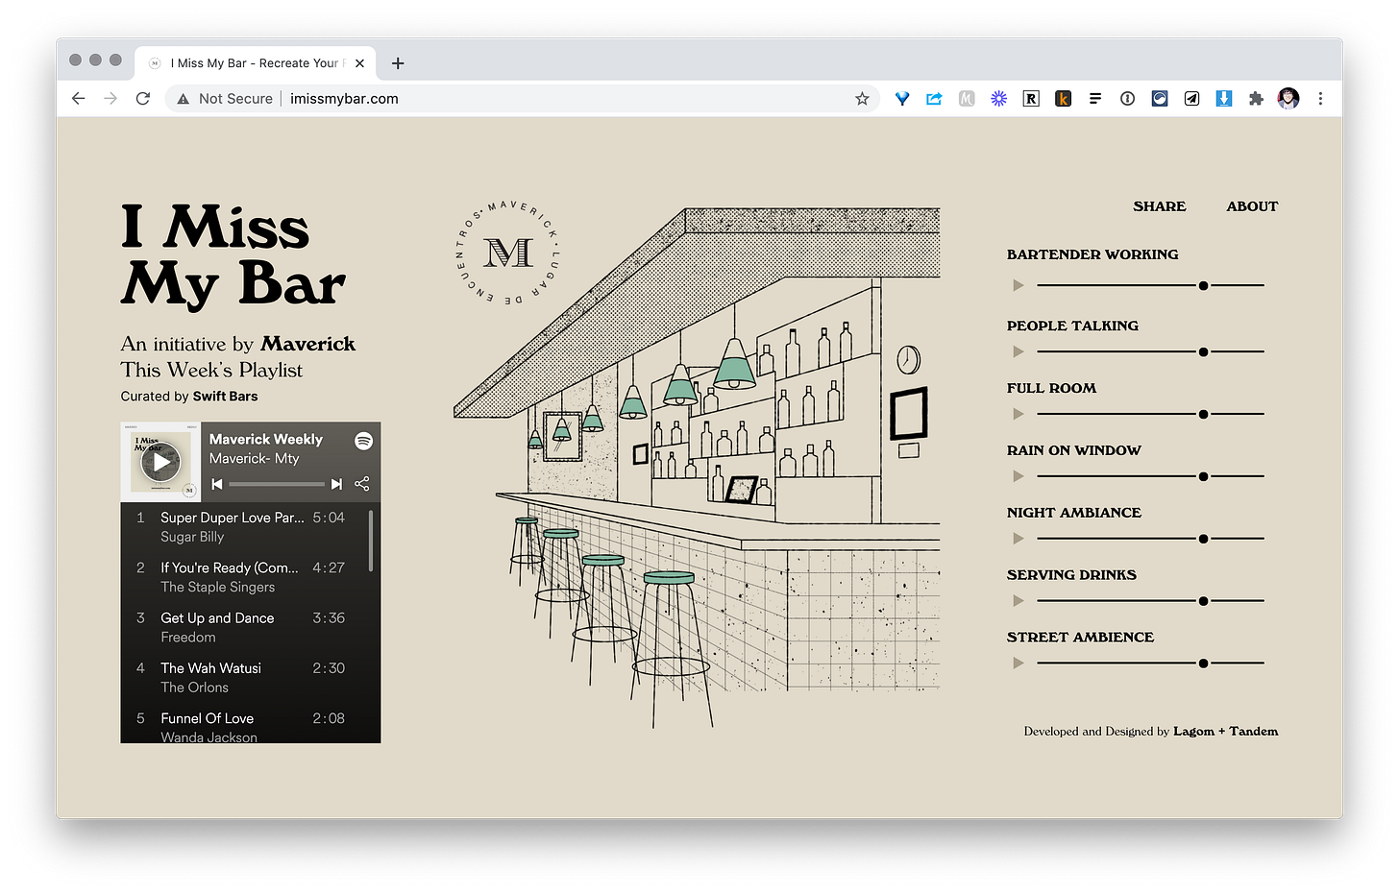Close the I Miss My Bar tab

(359, 63)
